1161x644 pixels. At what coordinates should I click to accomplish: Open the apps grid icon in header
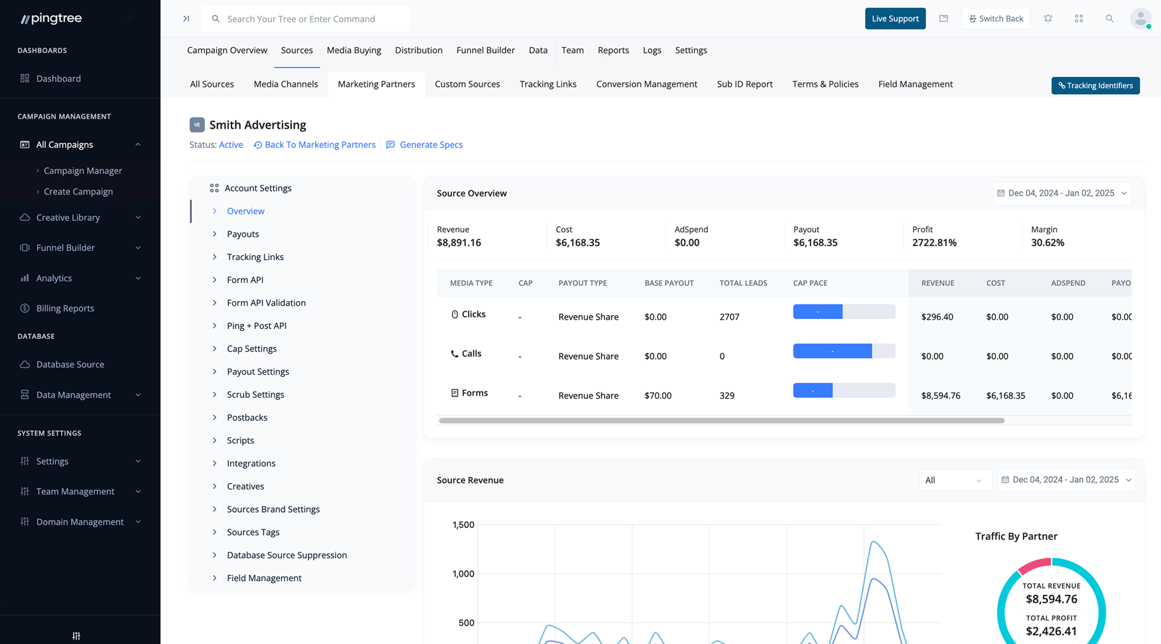1079,19
